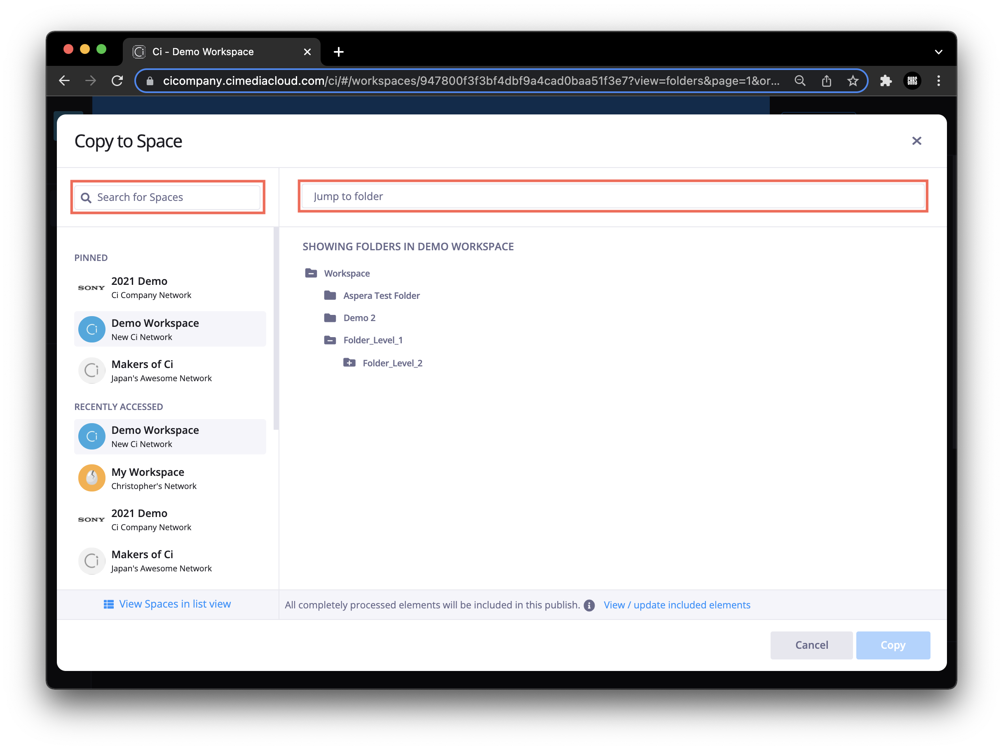Click the list view icon

coord(108,604)
